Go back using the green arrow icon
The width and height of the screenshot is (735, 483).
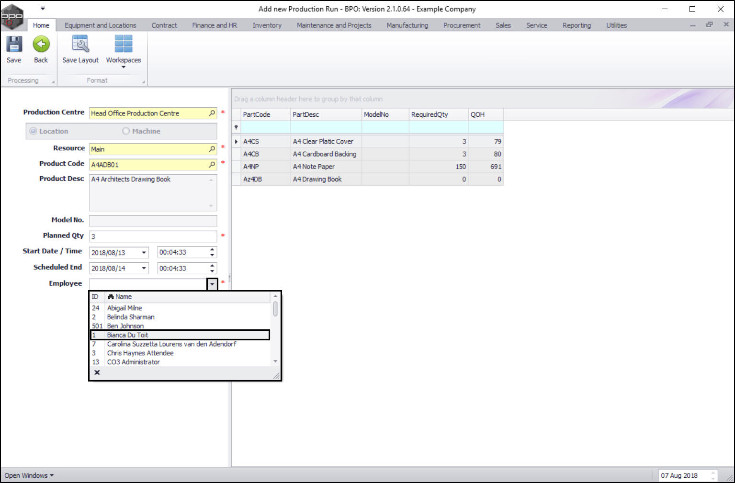point(41,44)
